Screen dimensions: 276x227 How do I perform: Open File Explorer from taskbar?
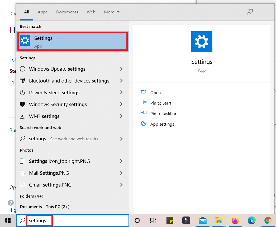coord(219,220)
